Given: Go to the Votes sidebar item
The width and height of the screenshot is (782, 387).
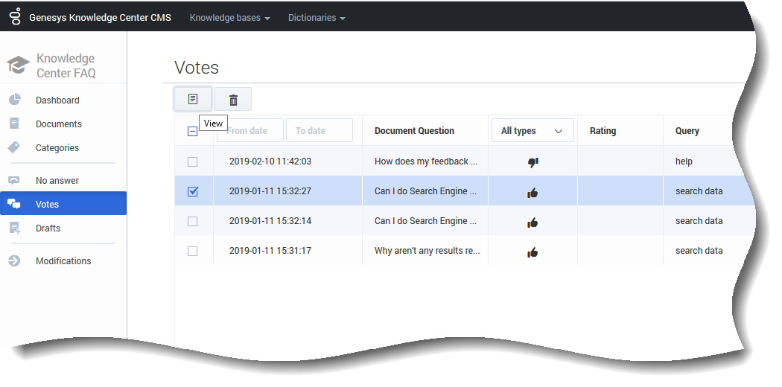Looking at the screenshot, I should click(47, 205).
